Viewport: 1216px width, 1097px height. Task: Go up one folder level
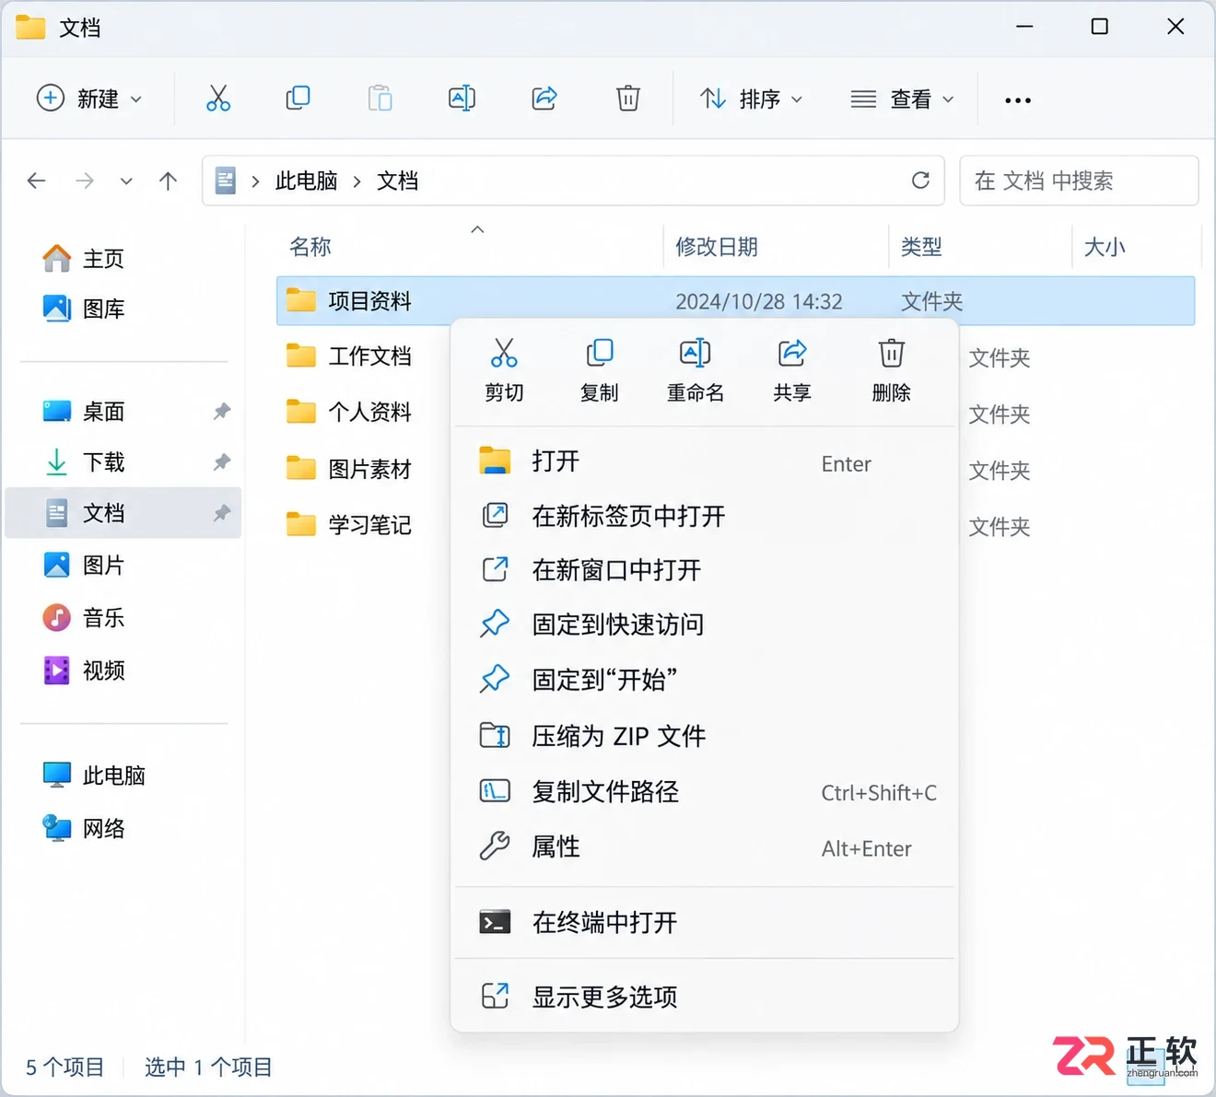(x=168, y=181)
